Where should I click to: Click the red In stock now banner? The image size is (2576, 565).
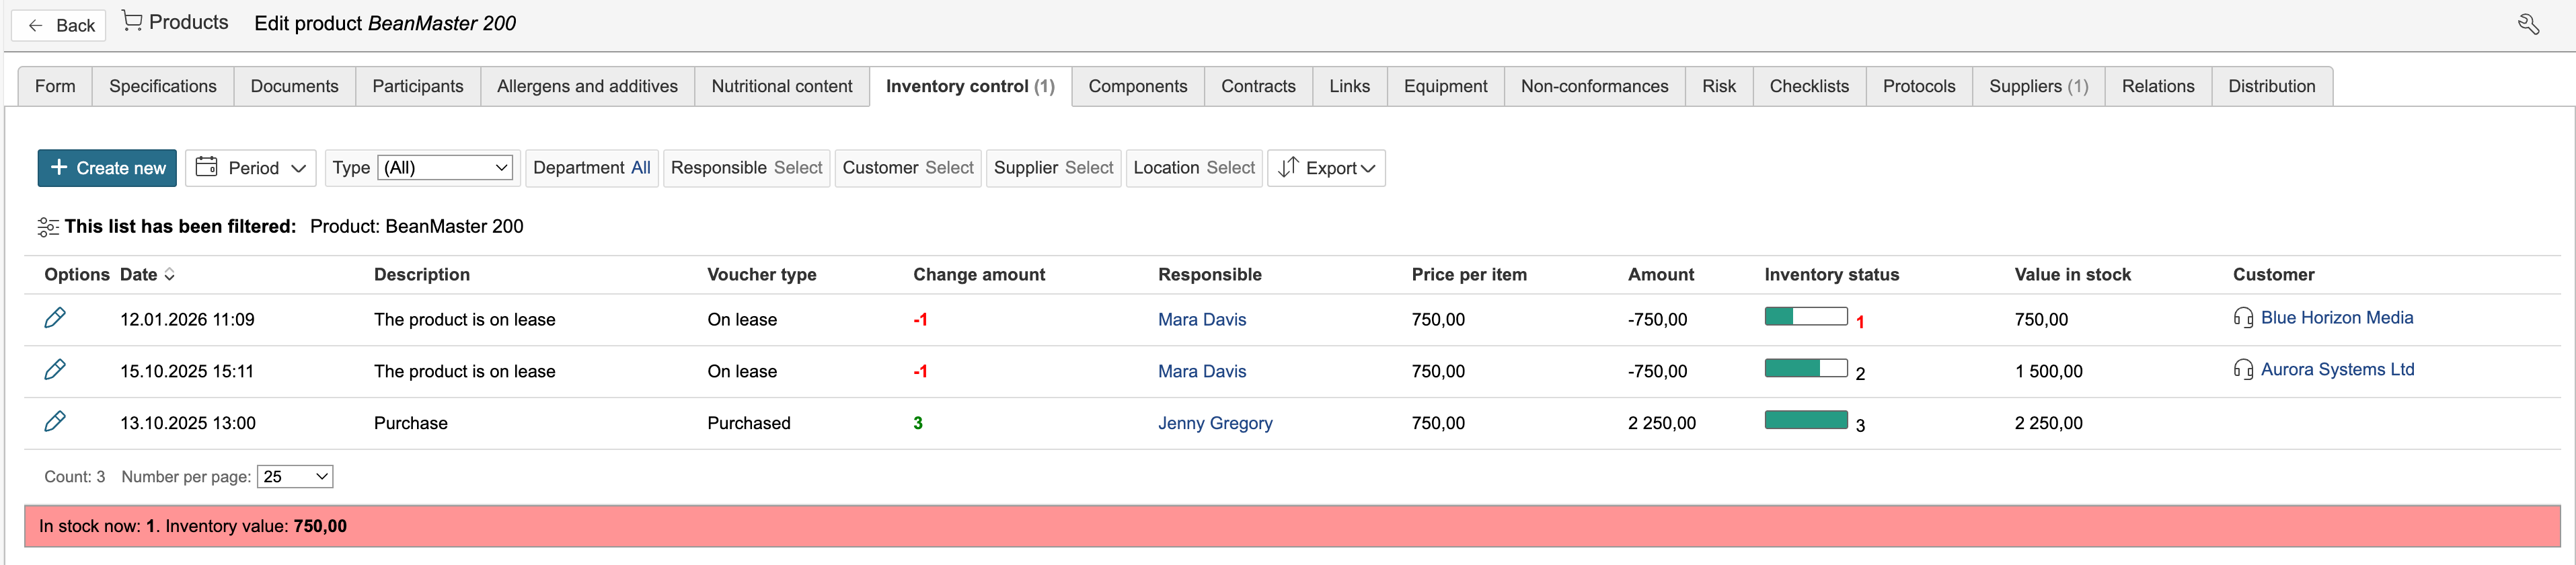click(x=1292, y=527)
